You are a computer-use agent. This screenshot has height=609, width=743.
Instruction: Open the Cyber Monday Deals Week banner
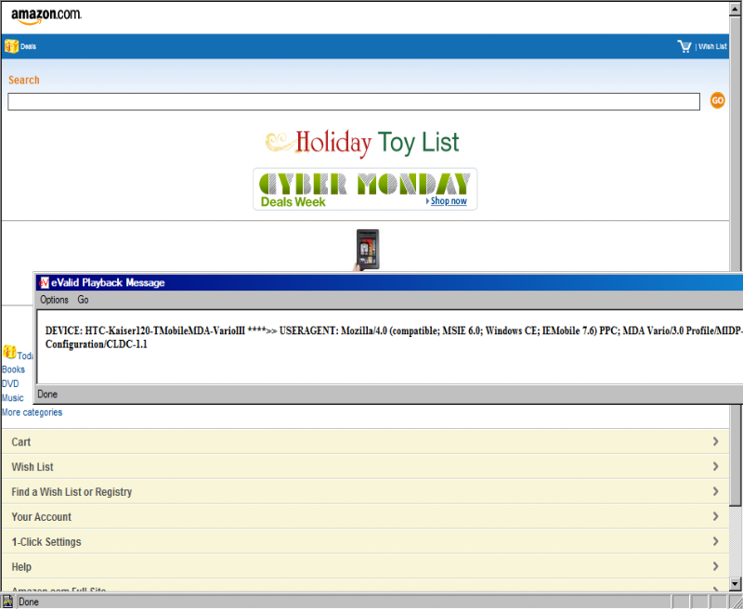click(365, 189)
